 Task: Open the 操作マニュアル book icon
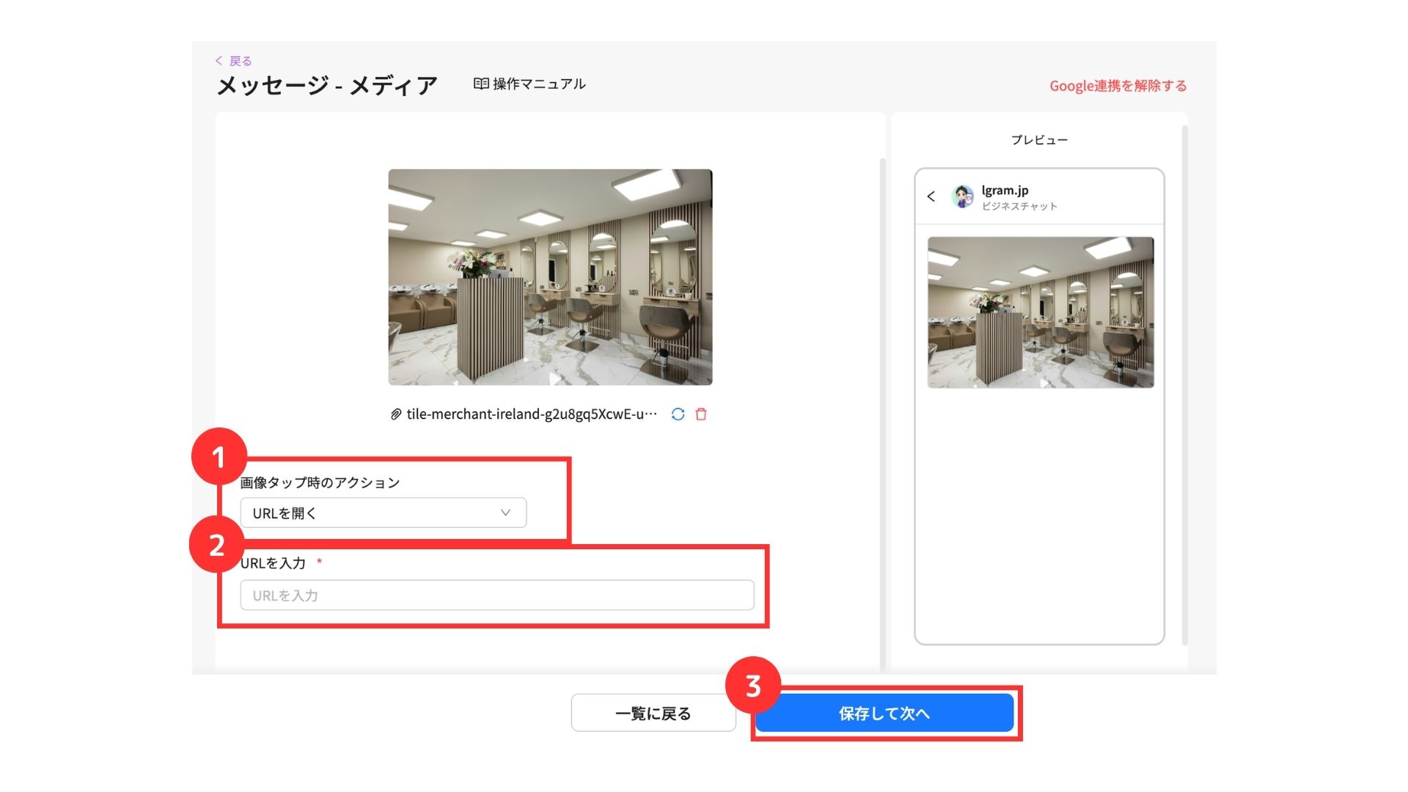480,84
